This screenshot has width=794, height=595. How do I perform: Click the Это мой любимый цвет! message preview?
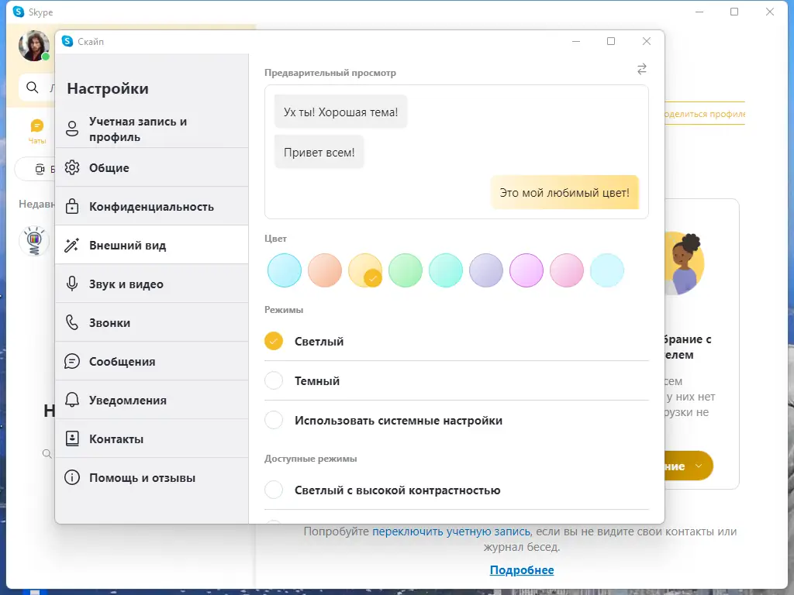[564, 191]
